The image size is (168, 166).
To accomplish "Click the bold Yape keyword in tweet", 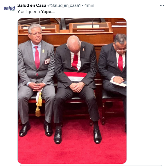I will click(46, 12).
